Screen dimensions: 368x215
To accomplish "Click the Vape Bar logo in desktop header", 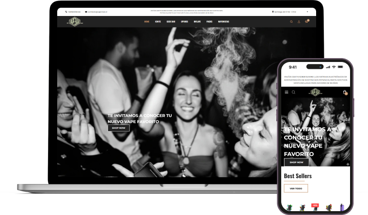I will coord(75,22).
